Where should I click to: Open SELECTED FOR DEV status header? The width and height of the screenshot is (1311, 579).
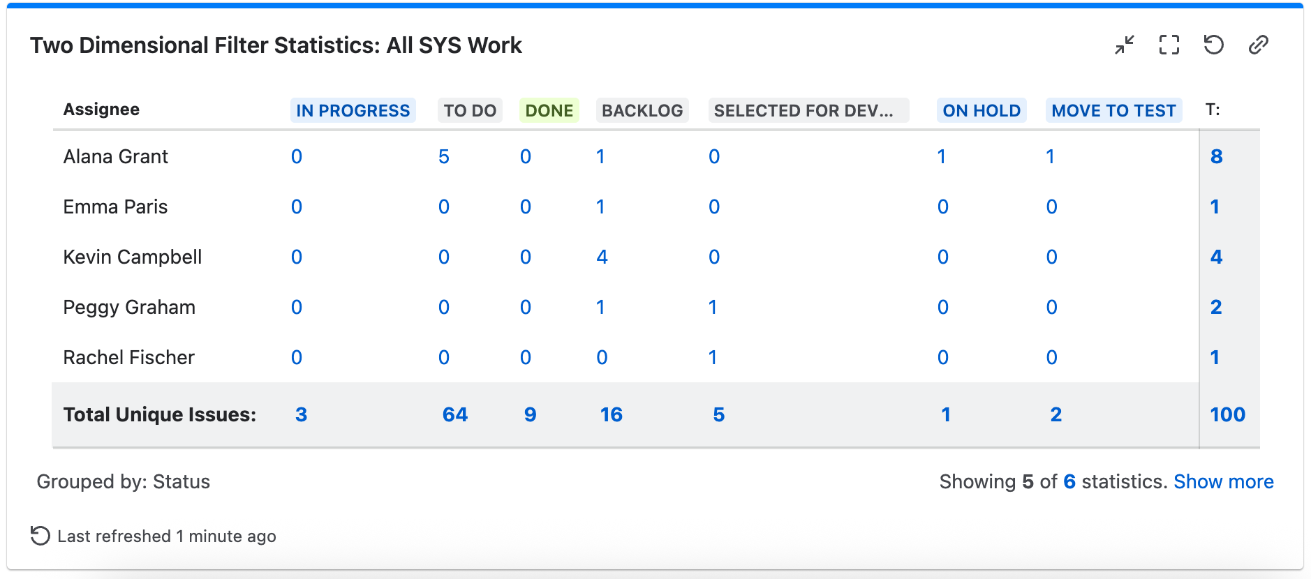pyautogui.click(x=808, y=110)
